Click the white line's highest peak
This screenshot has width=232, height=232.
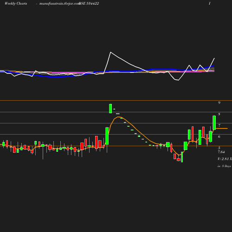click(110, 52)
